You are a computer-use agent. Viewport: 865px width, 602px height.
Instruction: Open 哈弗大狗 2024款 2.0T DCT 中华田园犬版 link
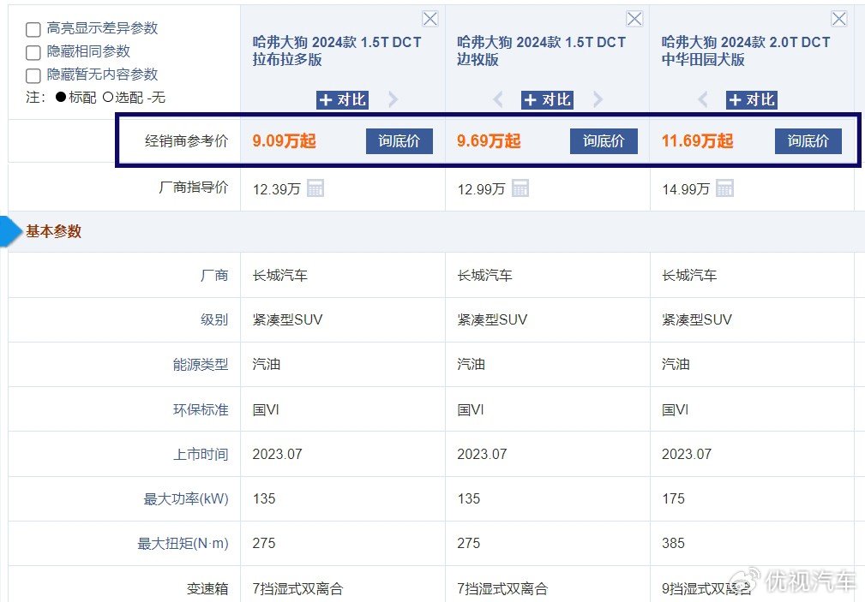click(746, 51)
